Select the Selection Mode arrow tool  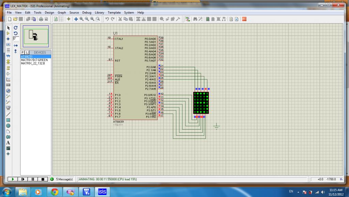(x=8, y=28)
